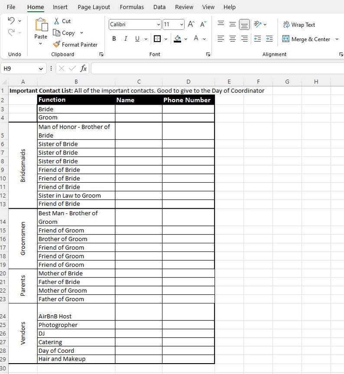Select column C header
This screenshot has width=344, height=374.
coord(139,82)
